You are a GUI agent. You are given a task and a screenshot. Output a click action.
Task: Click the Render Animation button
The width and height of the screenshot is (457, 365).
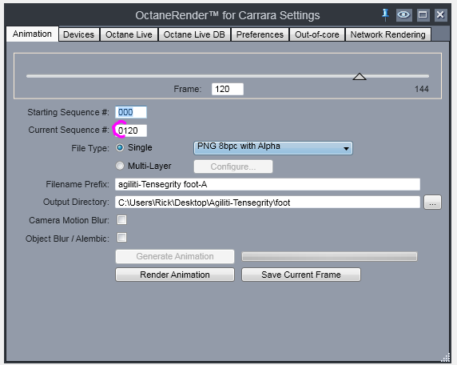[175, 275]
